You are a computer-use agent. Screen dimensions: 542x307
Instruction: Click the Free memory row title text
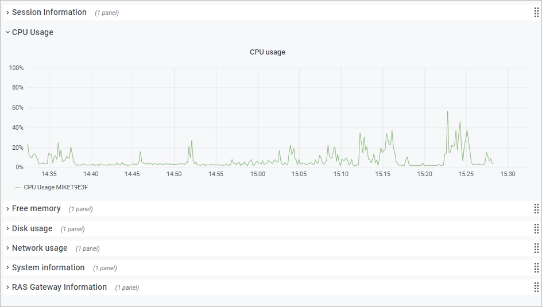pos(36,209)
